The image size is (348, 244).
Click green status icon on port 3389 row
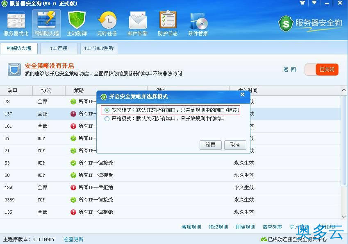pyautogui.click(x=73, y=200)
